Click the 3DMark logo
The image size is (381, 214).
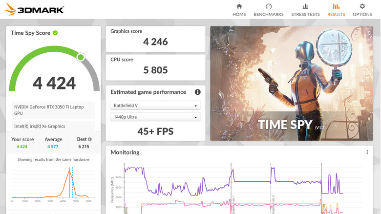point(34,9)
